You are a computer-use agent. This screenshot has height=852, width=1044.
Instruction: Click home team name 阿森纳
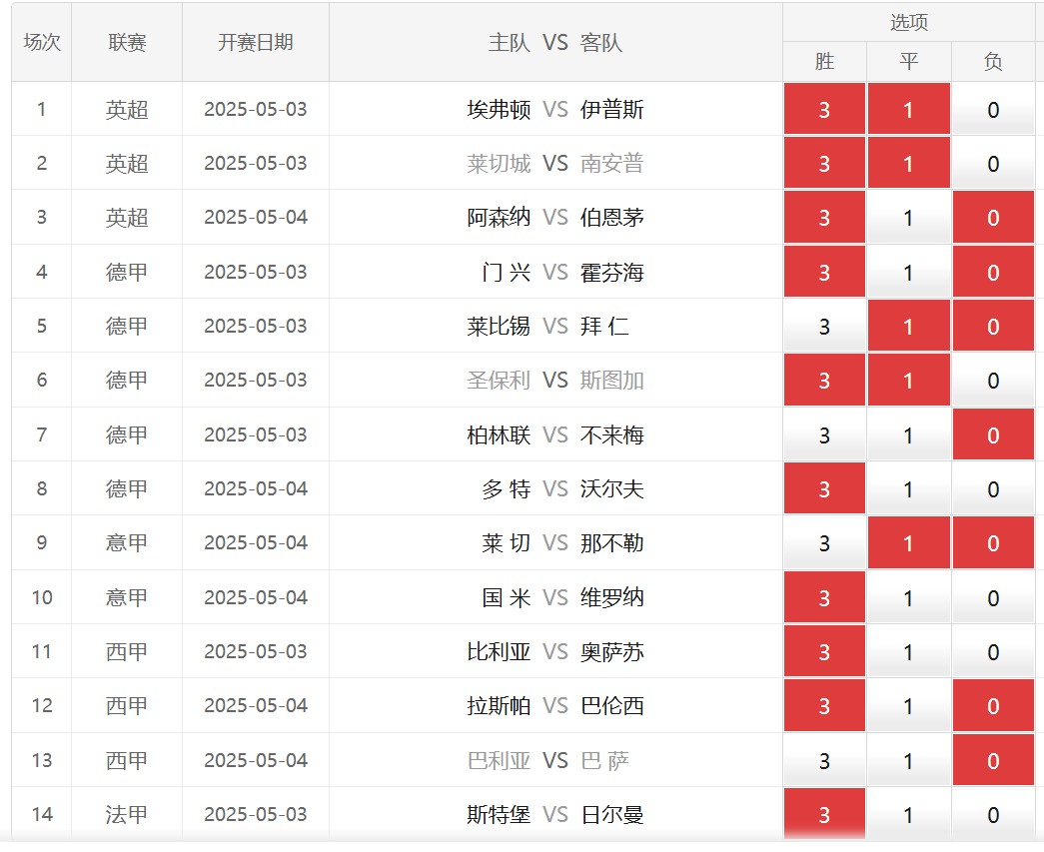click(x=499, y=218)
